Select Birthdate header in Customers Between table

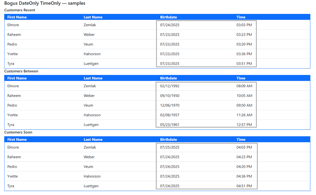click(169, 78)
